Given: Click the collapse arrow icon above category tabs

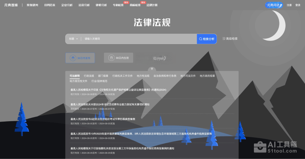Looking at the screenshot, I should pos(152,69).
